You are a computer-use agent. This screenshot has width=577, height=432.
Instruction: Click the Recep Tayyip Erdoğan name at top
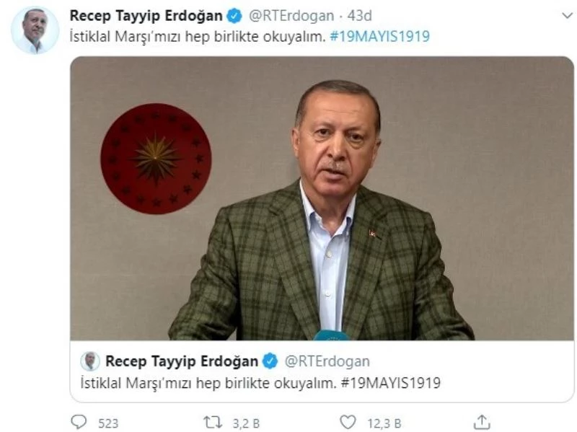point(146,16)
